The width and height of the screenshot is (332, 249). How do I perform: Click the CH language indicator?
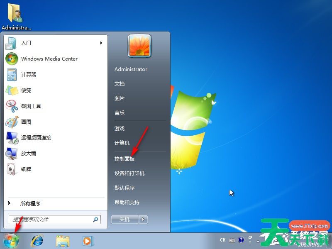coord(223,240)
